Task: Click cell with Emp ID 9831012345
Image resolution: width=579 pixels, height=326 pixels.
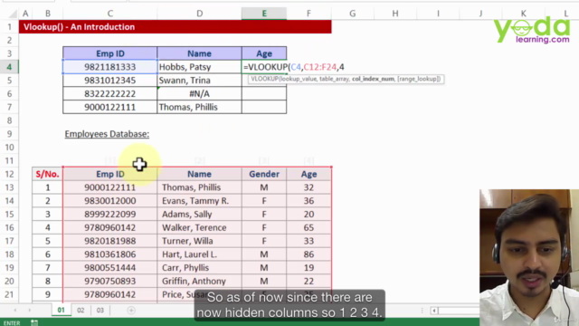Action: [110, 81]
